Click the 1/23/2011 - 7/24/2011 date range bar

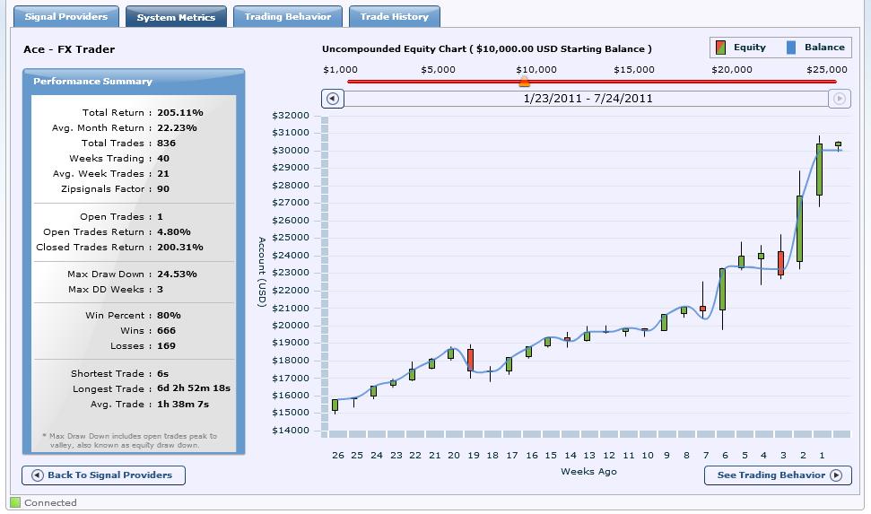tap(586, 99)
